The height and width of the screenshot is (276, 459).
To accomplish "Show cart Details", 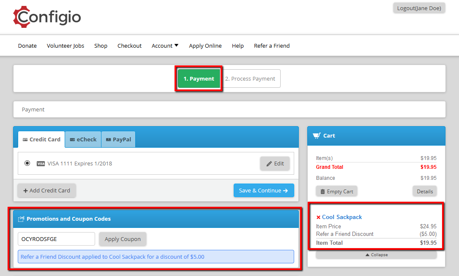I will coord(425,192).
